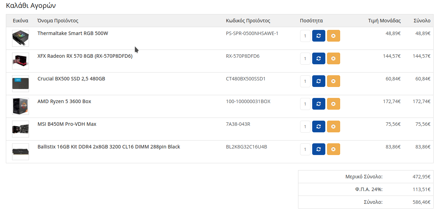Open the Thermaltake Smart RGB 500W product link
The image size is (435, 210).
pyautogui.click(x=73, y=33)
